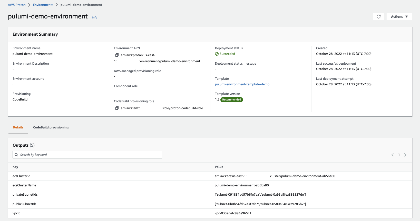Image resolution: width=420 pixels, height=221 pixels.
Task: Click the publicSubnetIds subnet list value
Action: point(260,204)
